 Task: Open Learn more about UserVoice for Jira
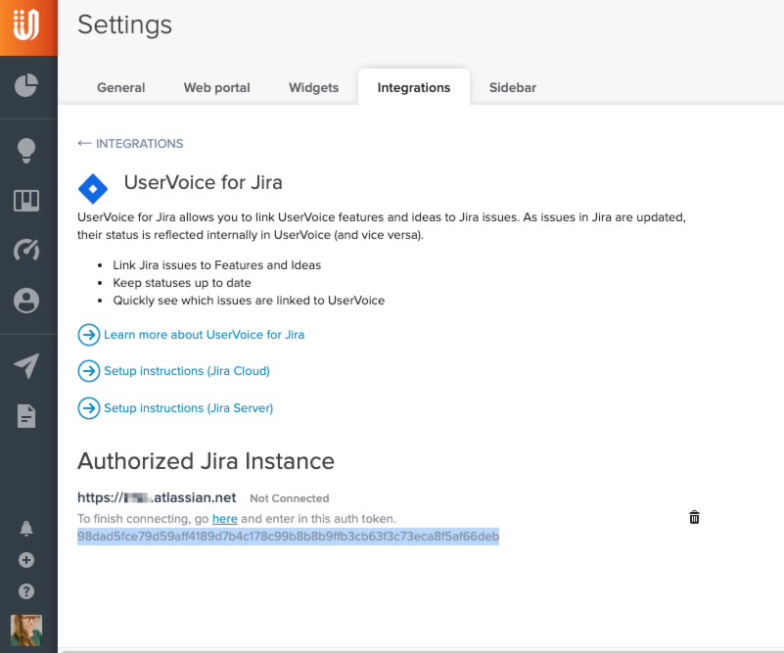[x=204, y=335]
